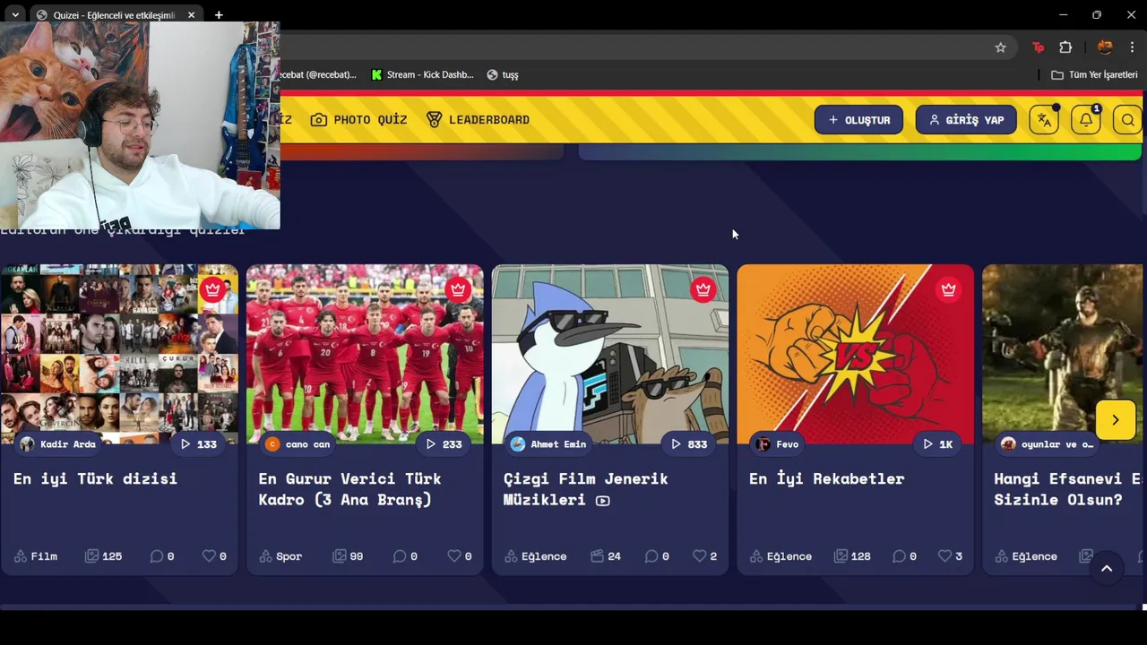Open a new browser tab
This screenshot has width=1147, height=645.
[219, 15]
